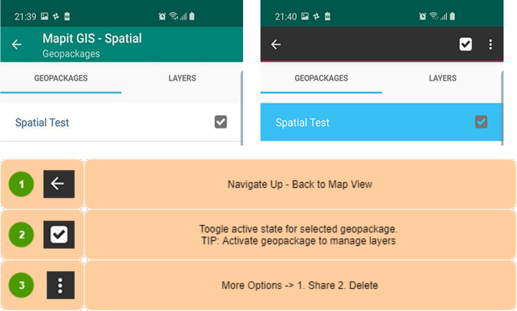Tap back arrow in dark selection toolbar

pyautogui.click(x=276, y=45)
